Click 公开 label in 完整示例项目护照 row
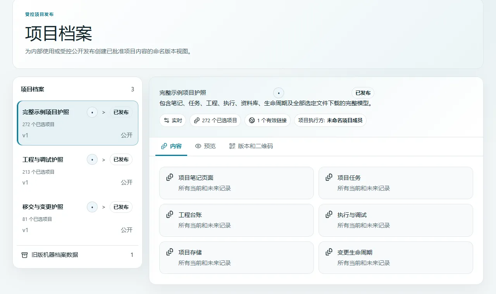The image size is (496, 294). point(127,135)
